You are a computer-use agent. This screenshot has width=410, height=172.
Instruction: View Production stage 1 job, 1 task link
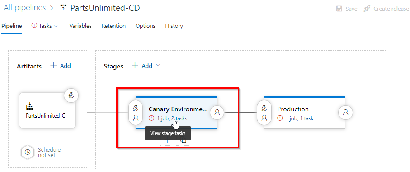point(299,118)
